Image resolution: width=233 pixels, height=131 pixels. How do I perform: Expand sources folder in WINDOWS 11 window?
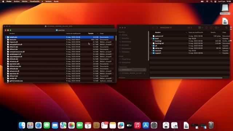coord(152,51)
